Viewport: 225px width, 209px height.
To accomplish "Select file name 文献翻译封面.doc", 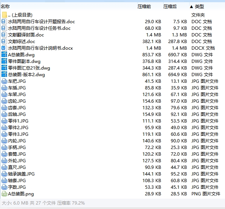I will click(26, 35).
